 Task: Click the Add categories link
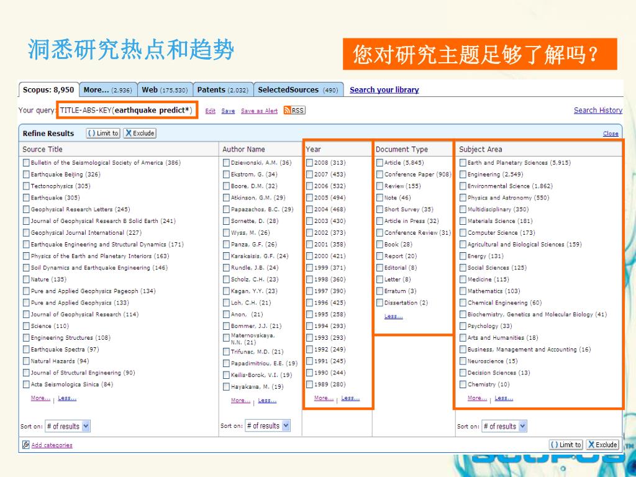[x=52, y=445]
